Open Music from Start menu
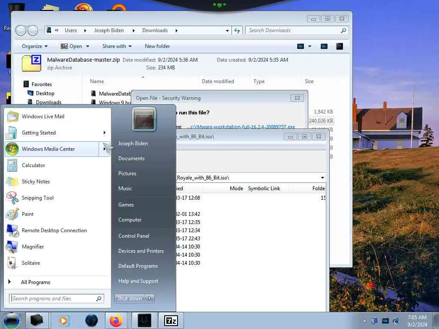 coord(125,188)
